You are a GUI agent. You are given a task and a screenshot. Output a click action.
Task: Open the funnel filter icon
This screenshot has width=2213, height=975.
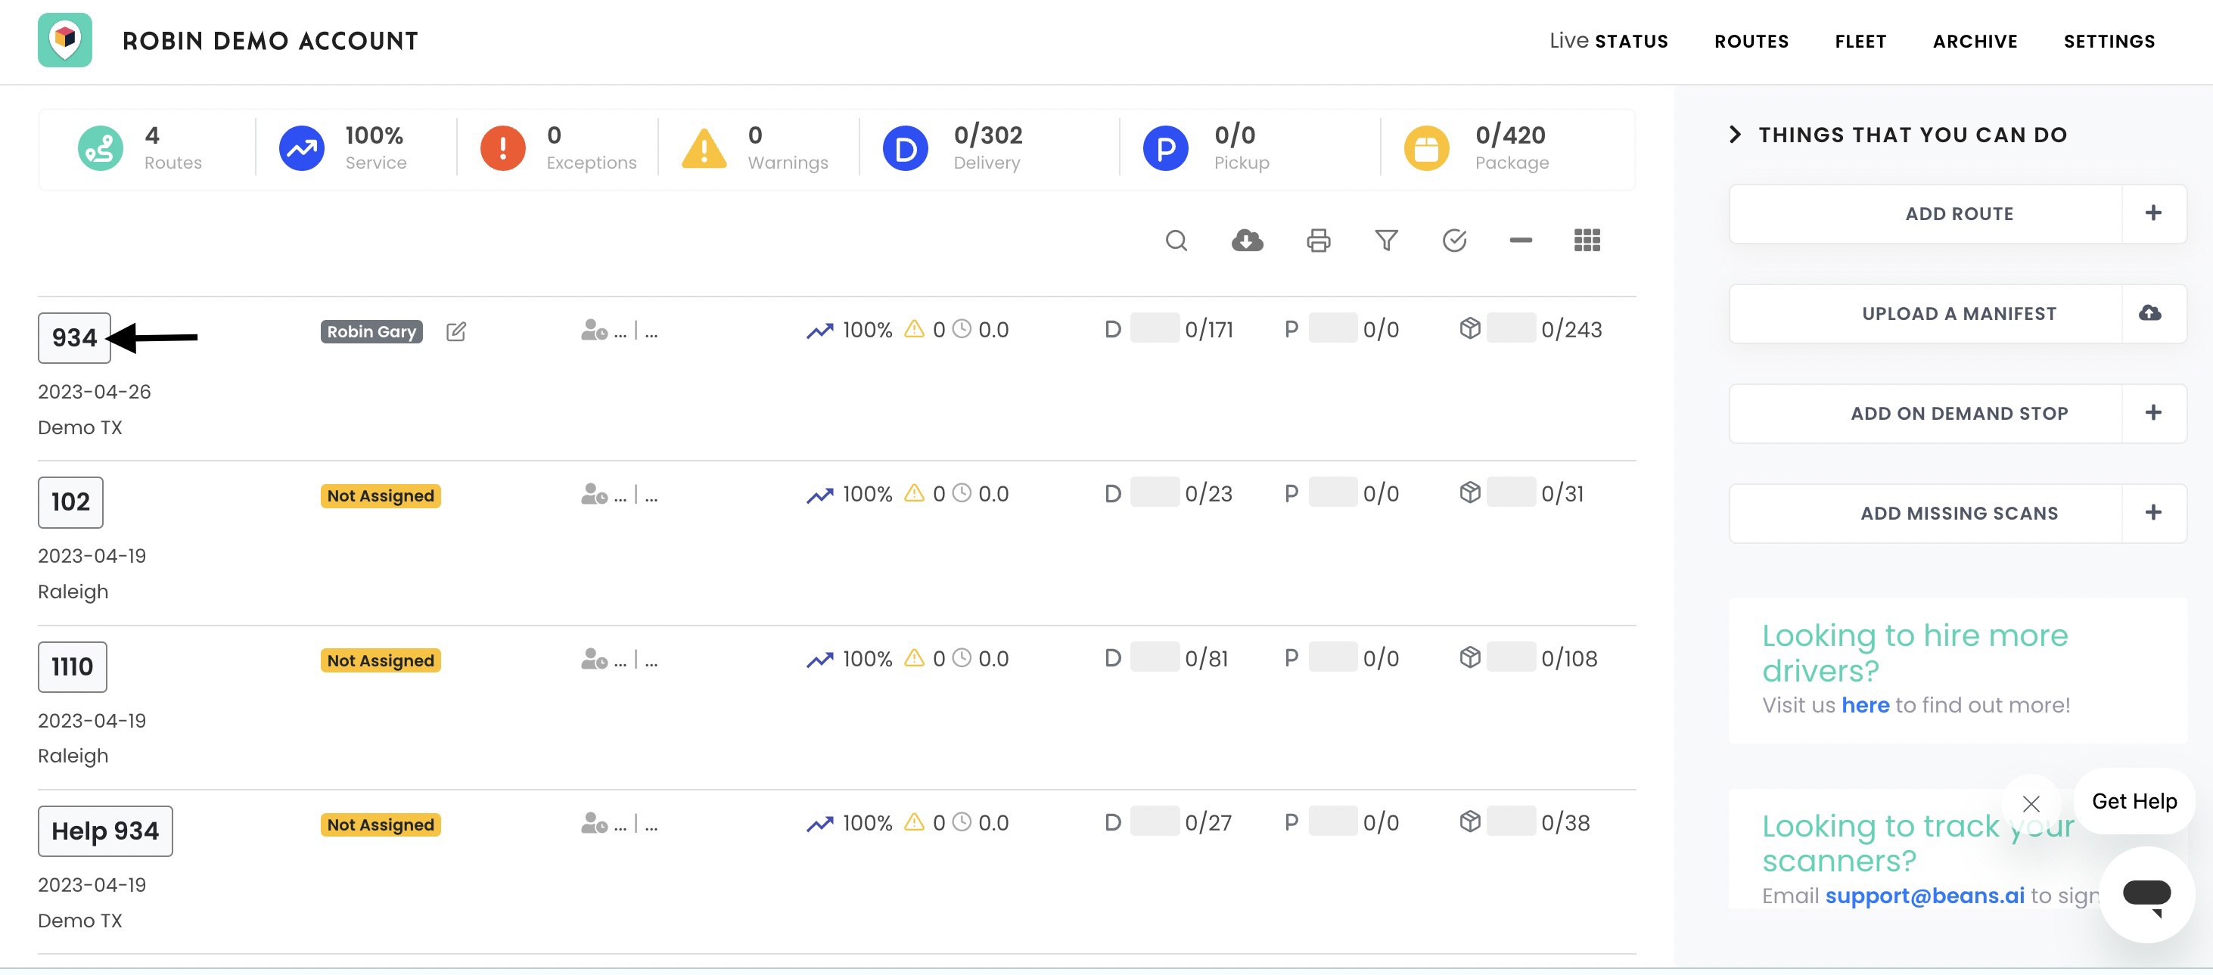[1386, 241]
